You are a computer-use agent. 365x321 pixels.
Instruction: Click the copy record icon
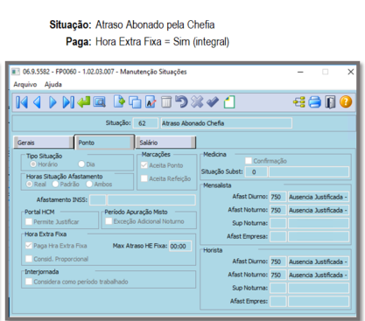[135, 102]
